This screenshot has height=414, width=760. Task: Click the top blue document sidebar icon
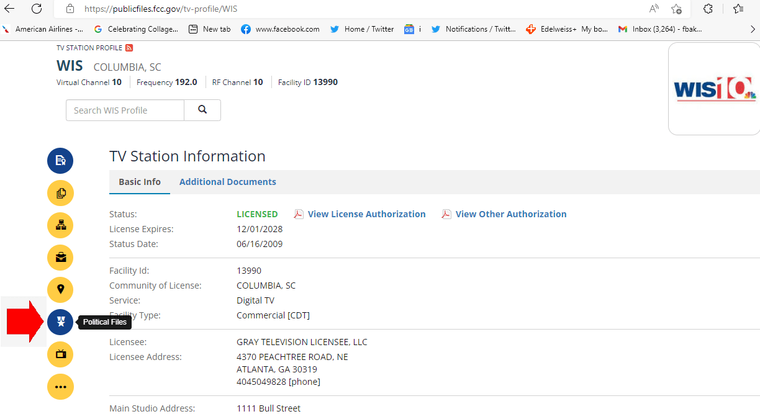[60, 161]
